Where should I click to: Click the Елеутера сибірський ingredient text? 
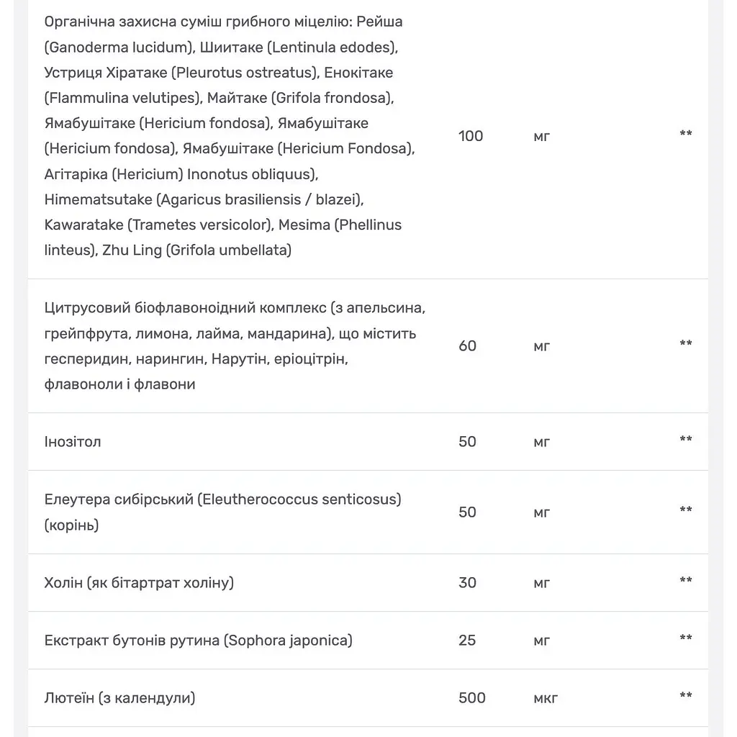(223, 512)
